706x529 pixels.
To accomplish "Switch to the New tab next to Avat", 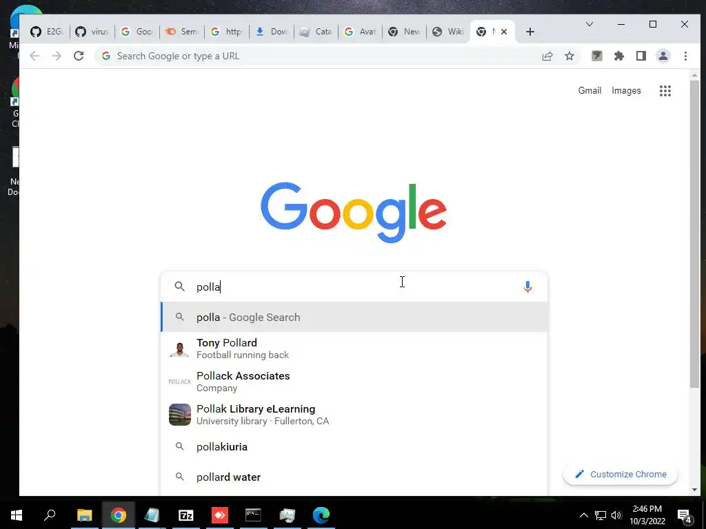I will click(x=404, y=32).
